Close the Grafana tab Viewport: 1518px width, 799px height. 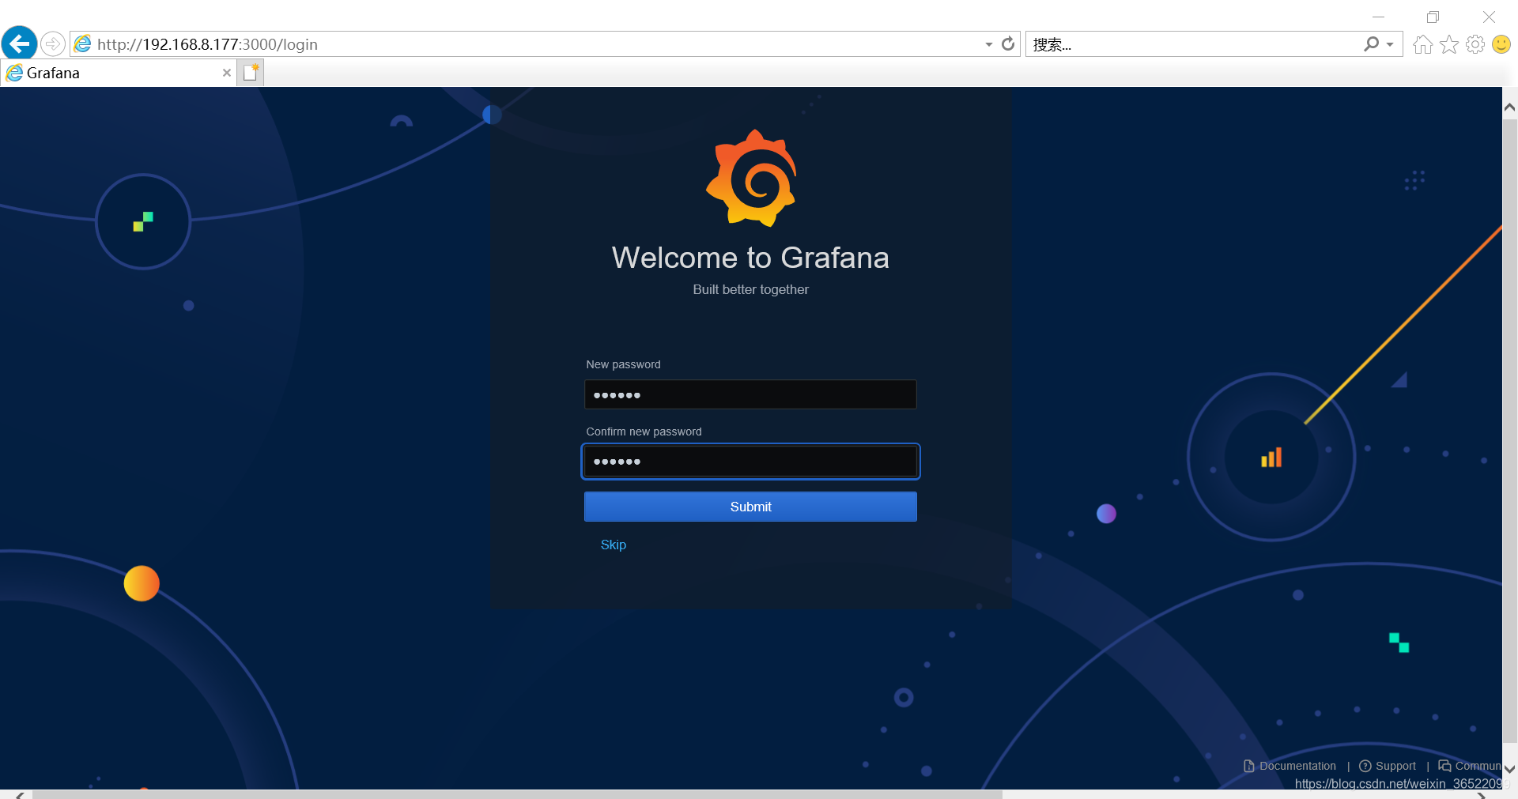click(x=227, y=73)
